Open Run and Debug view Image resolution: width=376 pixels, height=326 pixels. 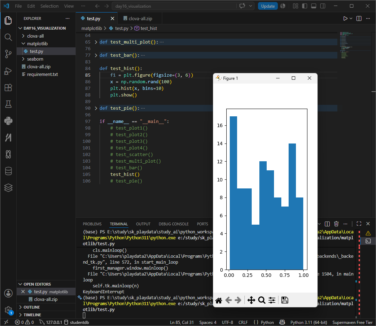tap(8, 71)
